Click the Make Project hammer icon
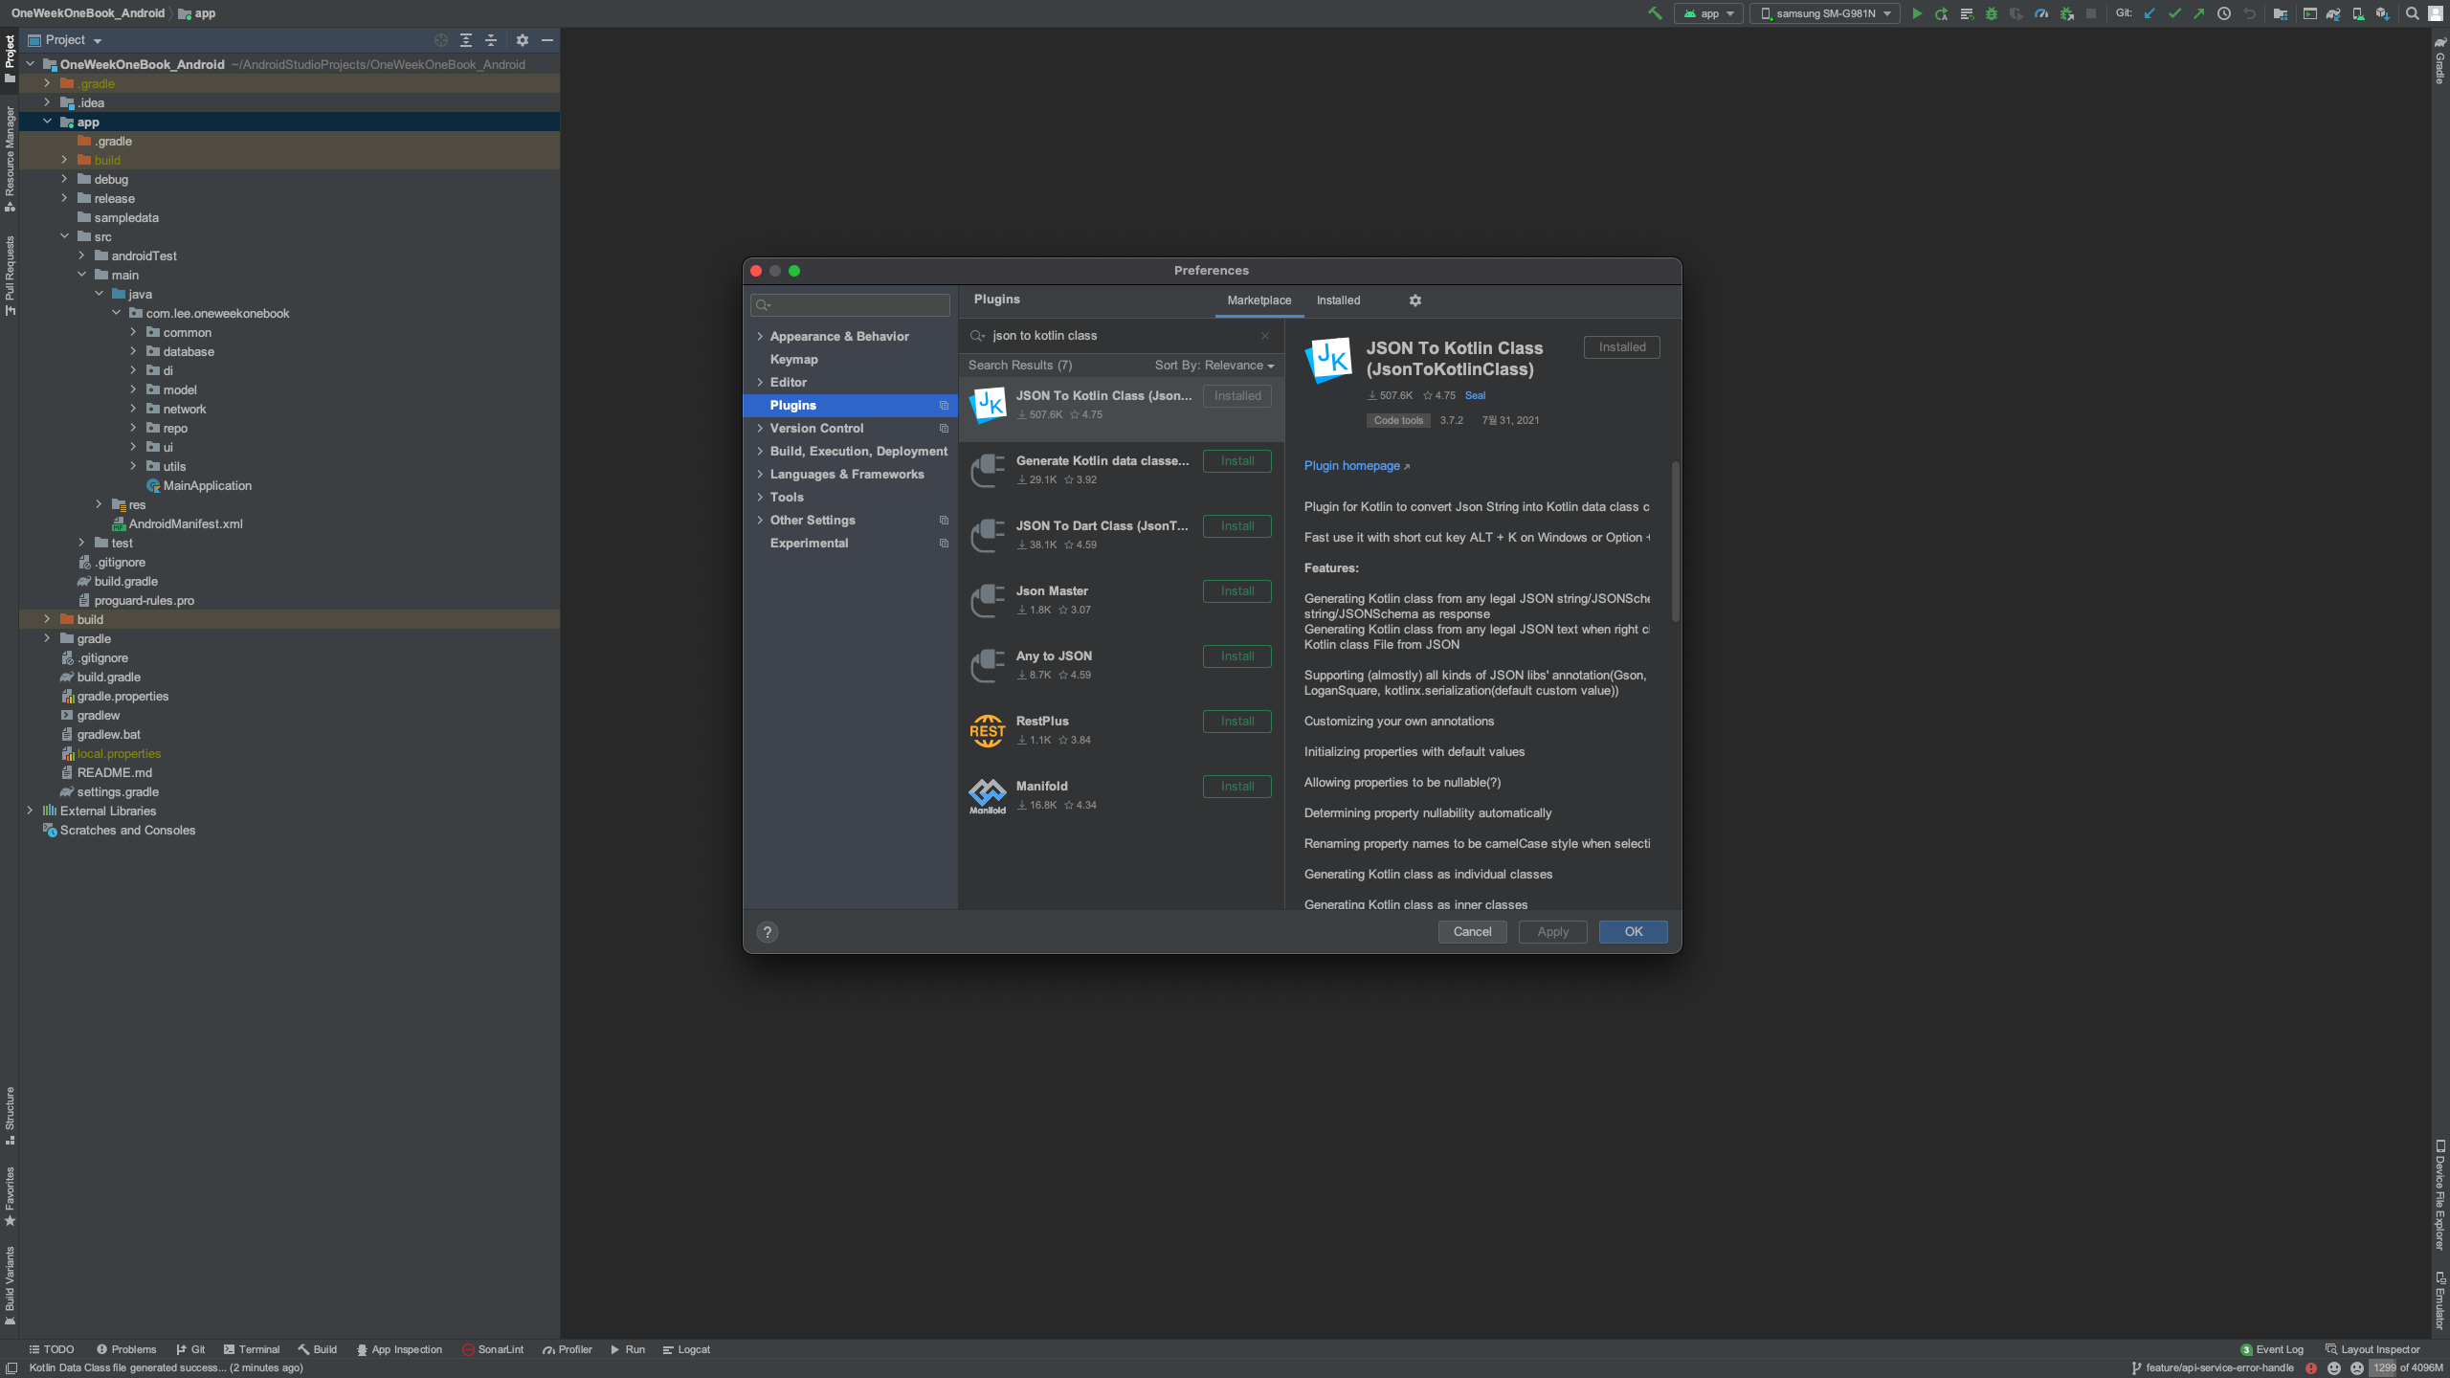Viewport: 2450px width, 1378px height. tap(1655, 13)
